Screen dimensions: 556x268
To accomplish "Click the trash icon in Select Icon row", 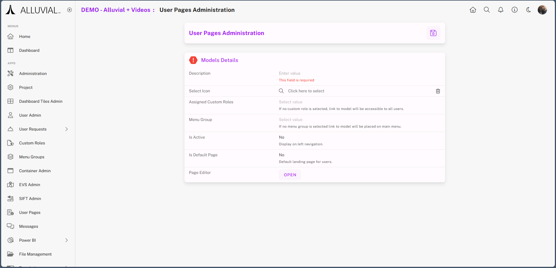I will (438, 91).
